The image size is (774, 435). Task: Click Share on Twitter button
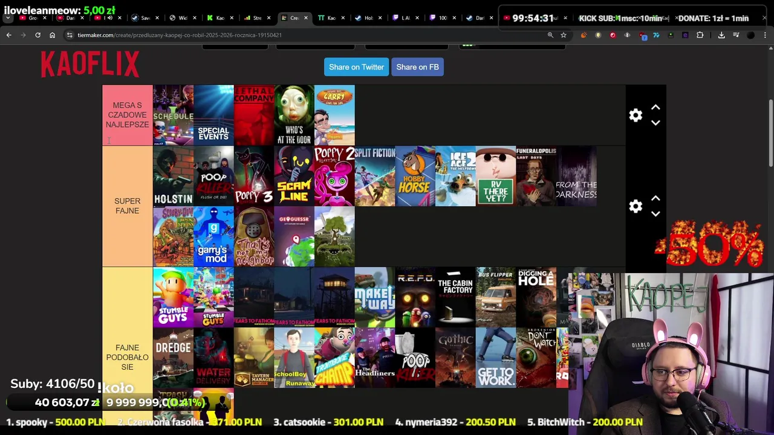tap(356, 67)
